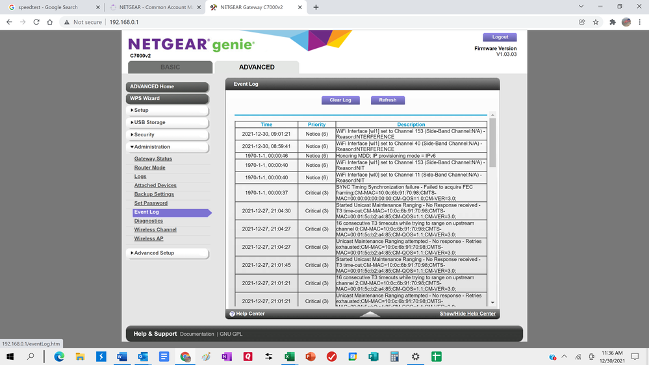649x365 pixels.
Task: Open Microsoft Publisher from the taskbar
Action: (374, 357)
